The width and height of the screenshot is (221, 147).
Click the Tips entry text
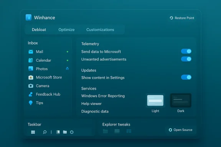point(40,103)
